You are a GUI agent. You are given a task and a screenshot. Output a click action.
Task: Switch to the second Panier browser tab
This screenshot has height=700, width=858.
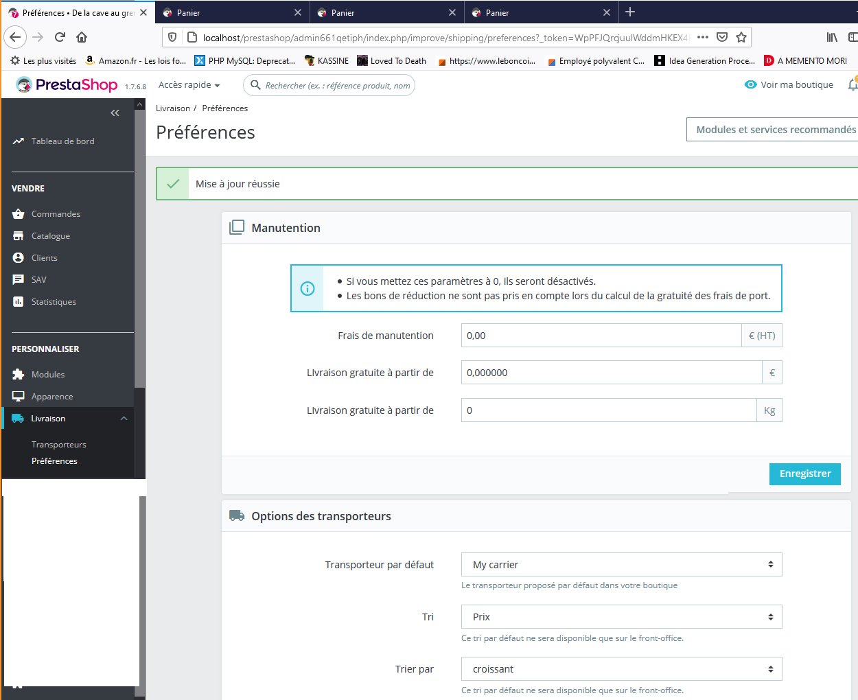click(386, 12)
